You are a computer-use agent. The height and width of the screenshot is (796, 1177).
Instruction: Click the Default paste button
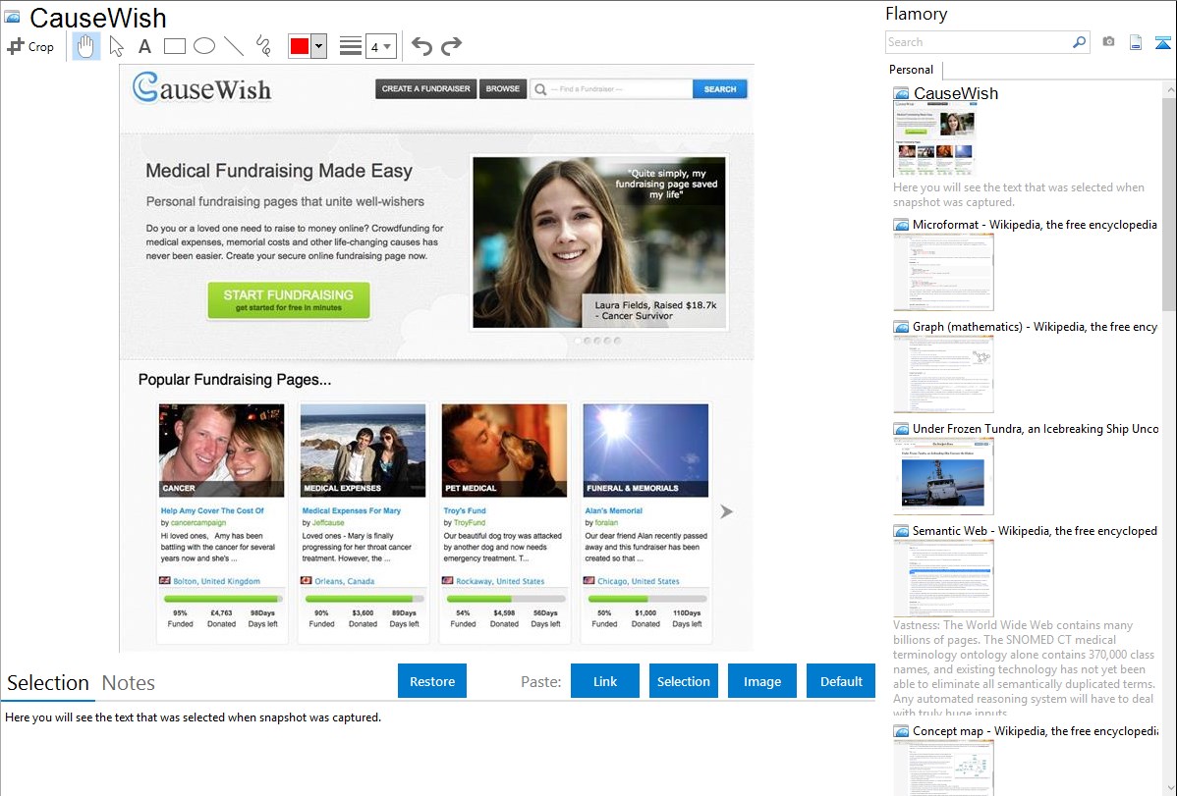pyautogui.click(x=841, y=681)
